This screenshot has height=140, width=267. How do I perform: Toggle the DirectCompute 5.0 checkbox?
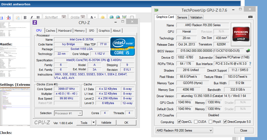point(225,122)
